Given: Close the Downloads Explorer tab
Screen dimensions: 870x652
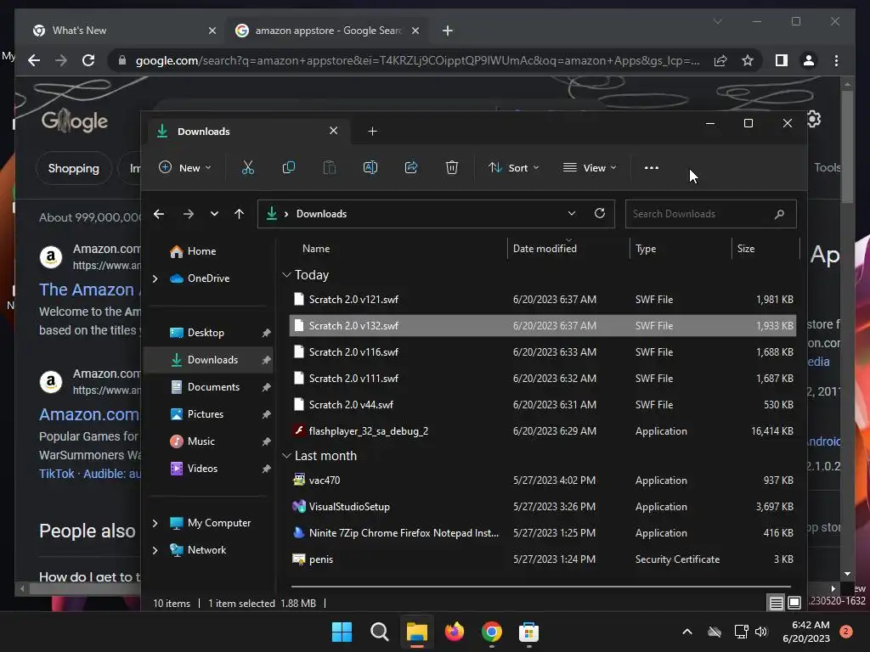Looking at the screenshot, I should pyautogui.click(x=333, y=130).
